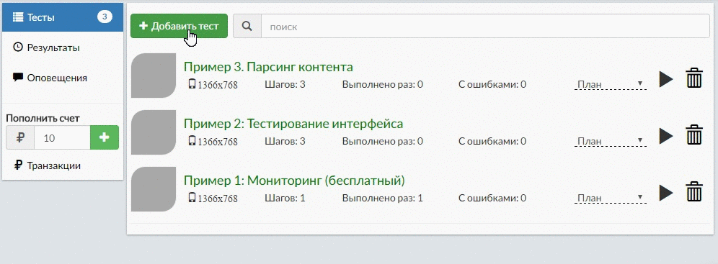Delete test Пример 1: Мониторинг (бесплатный)
The width and height of the screenshot is (718, 264).
click(x=694, y=191)
